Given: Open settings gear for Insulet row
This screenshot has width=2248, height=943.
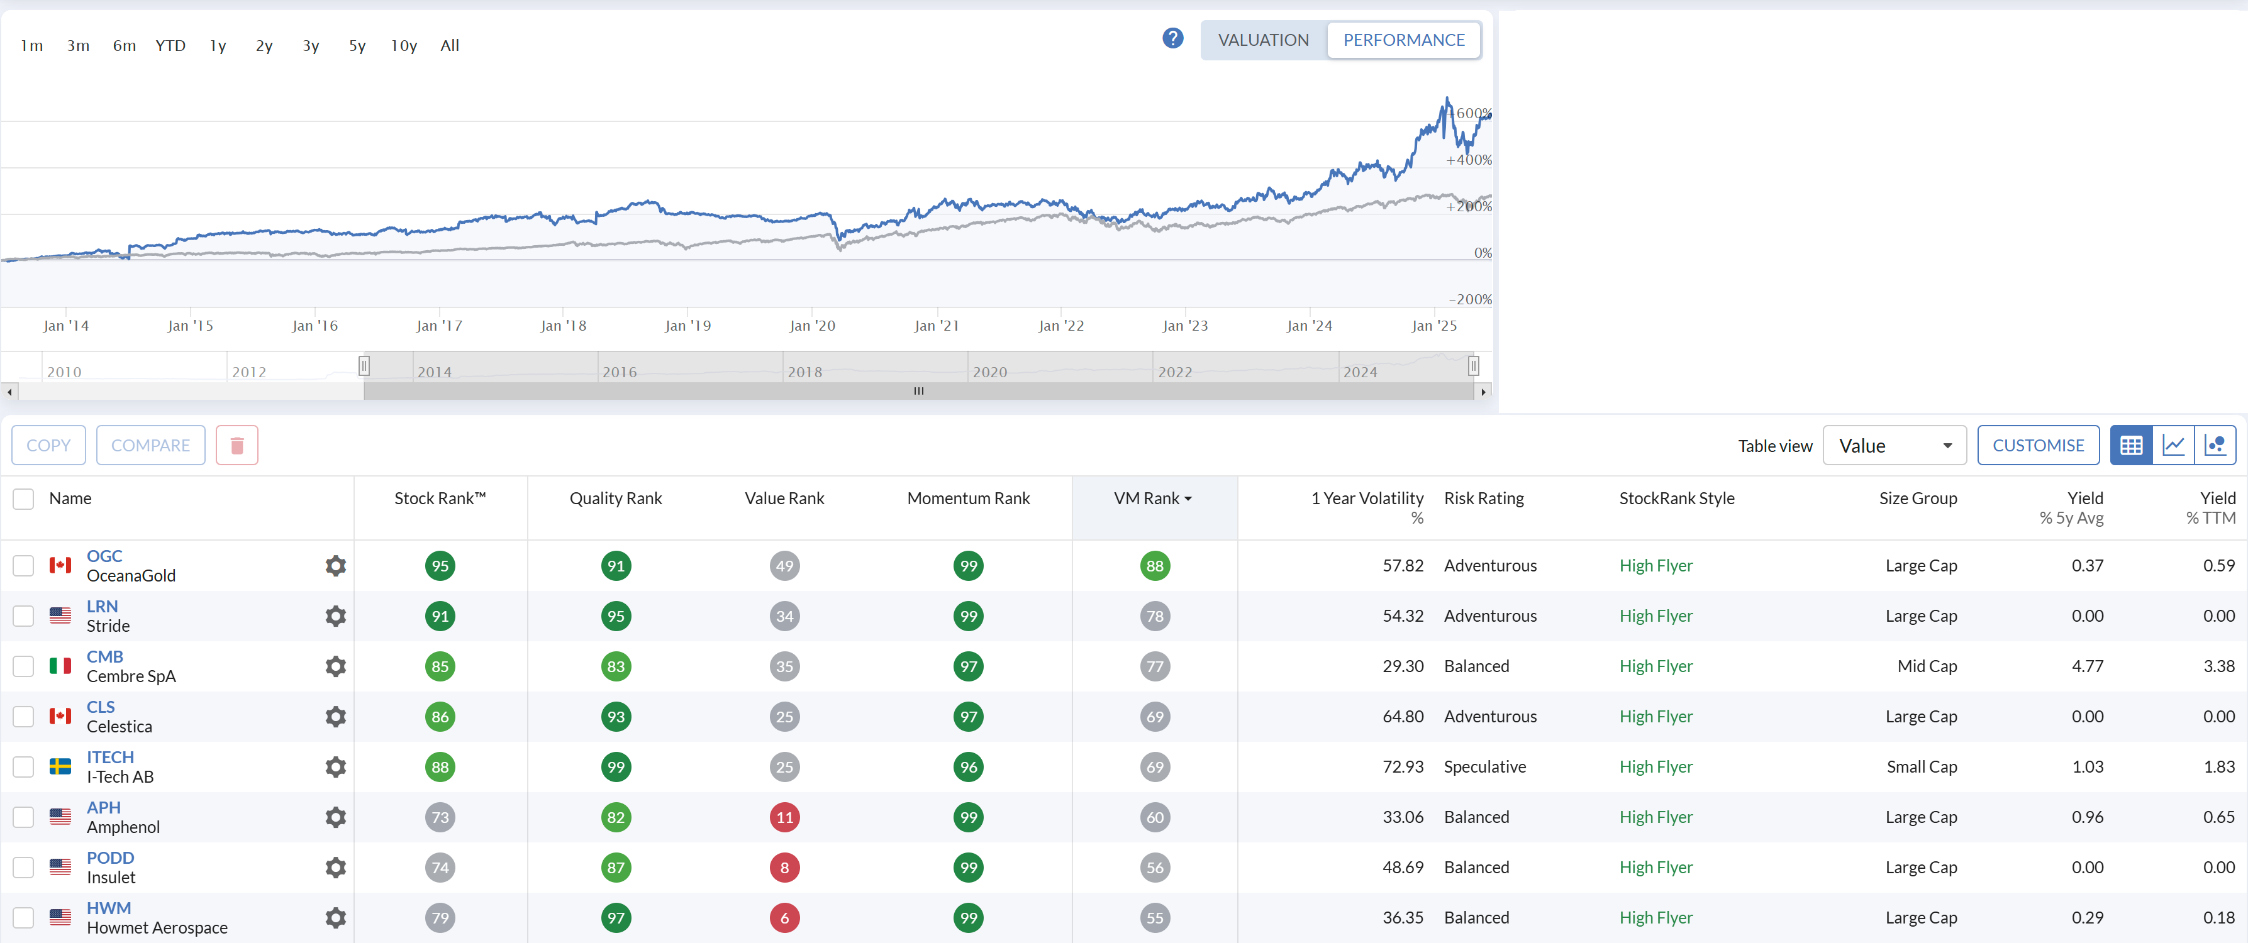Looking at the screenshot, I should coord(336,868).
